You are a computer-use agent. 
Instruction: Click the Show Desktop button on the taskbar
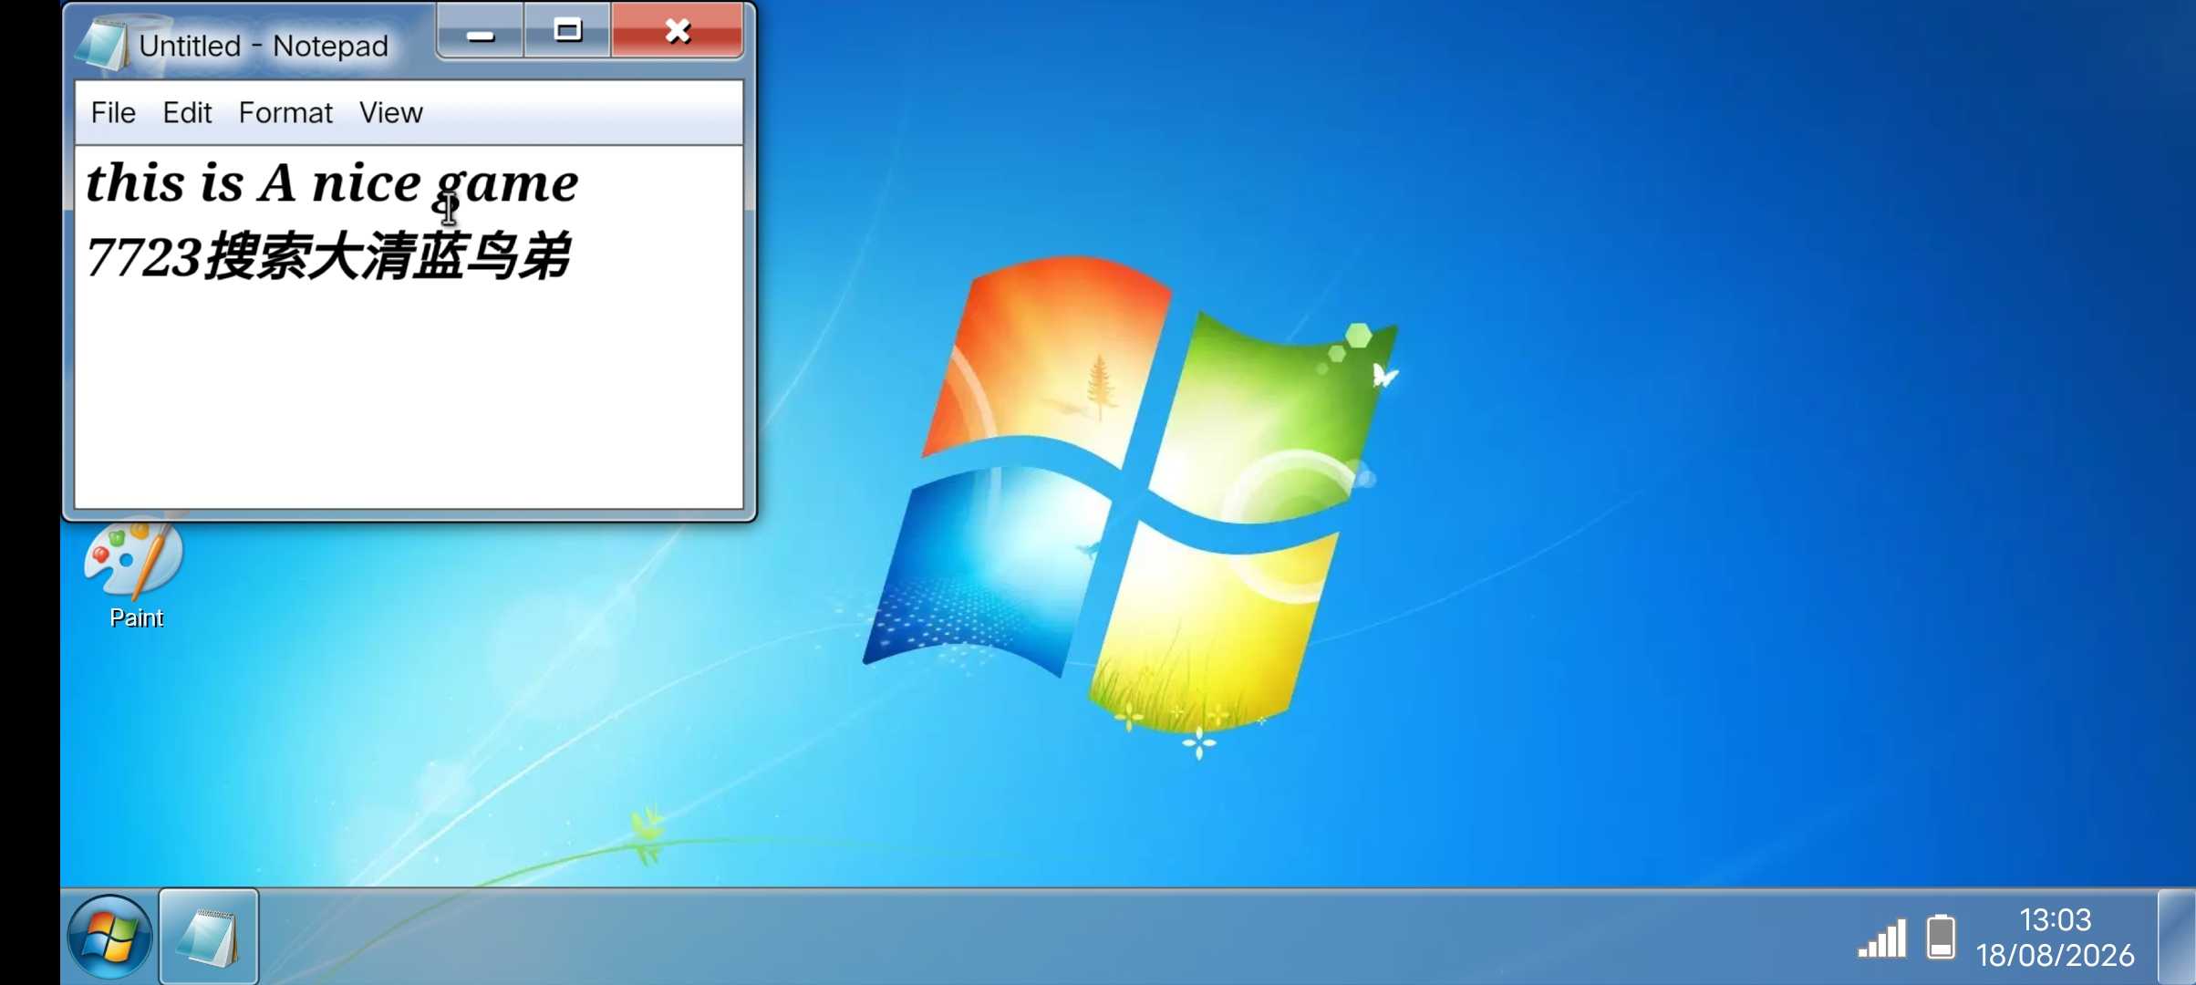[2177, 937]
